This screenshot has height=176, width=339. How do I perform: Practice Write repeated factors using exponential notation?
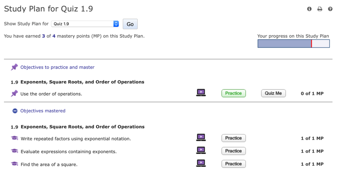tap(233, 138)
